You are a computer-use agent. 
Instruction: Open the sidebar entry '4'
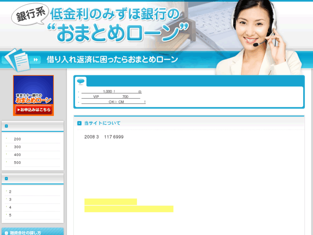click(10, 207)
